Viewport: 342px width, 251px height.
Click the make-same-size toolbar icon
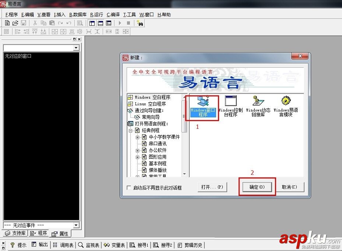click(126, 32)
